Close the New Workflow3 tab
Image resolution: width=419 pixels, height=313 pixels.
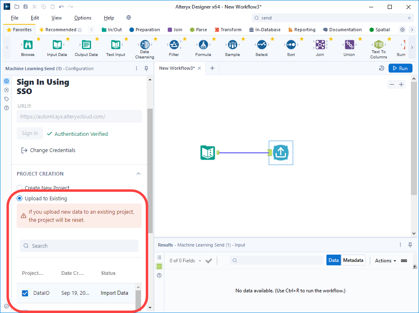pyautogui.click(x=199, y=68)
